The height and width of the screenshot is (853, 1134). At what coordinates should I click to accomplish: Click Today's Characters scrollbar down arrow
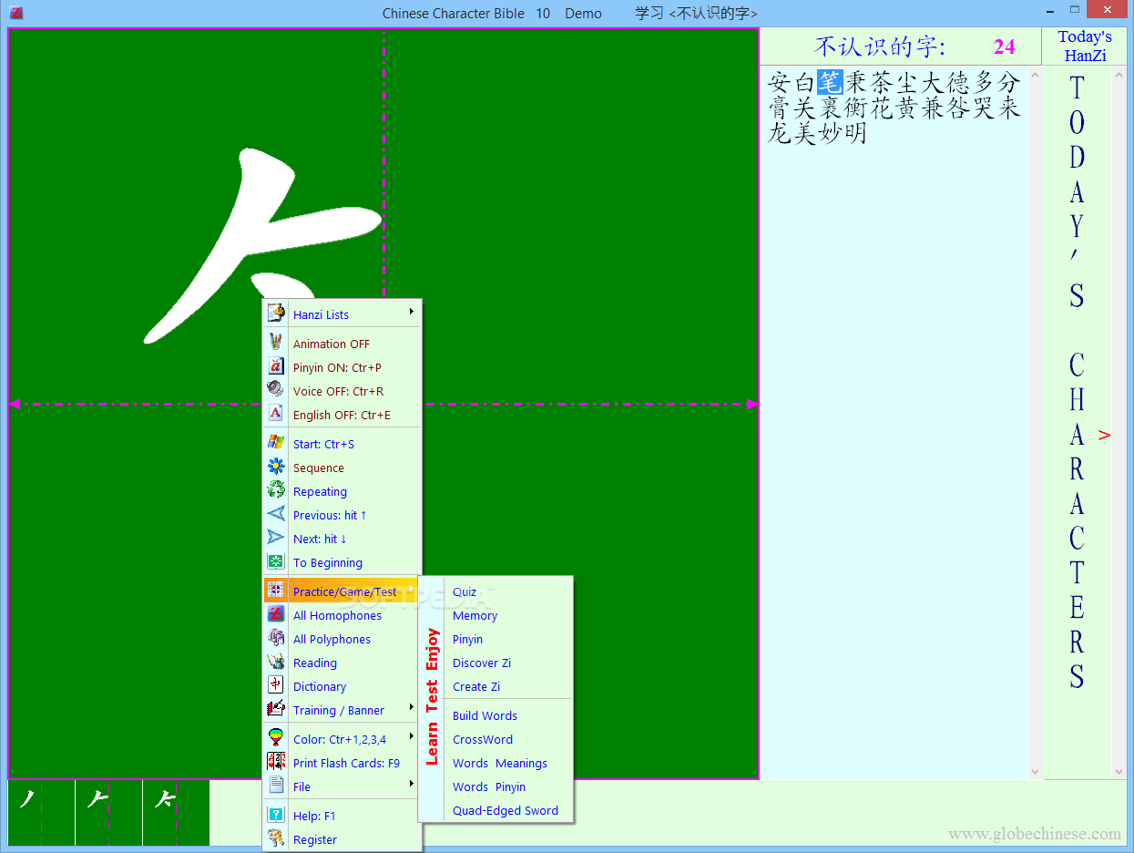(x=1120, y=772)
